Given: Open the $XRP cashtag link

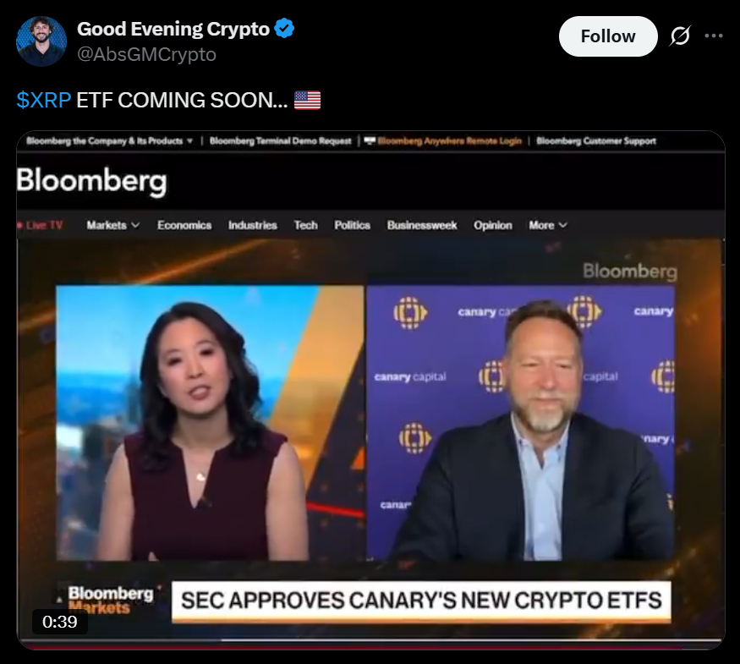Looking at the screenshot, I should pos(43,100).
